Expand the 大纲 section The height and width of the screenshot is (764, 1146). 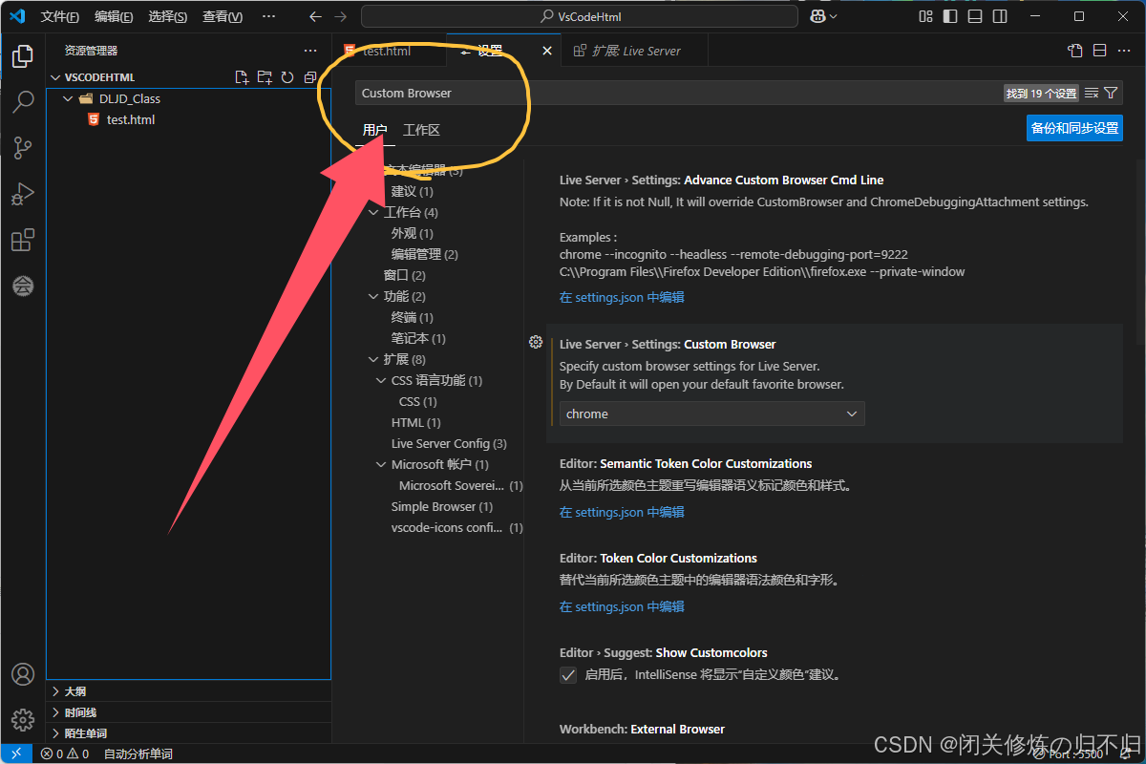click(189, 690)
